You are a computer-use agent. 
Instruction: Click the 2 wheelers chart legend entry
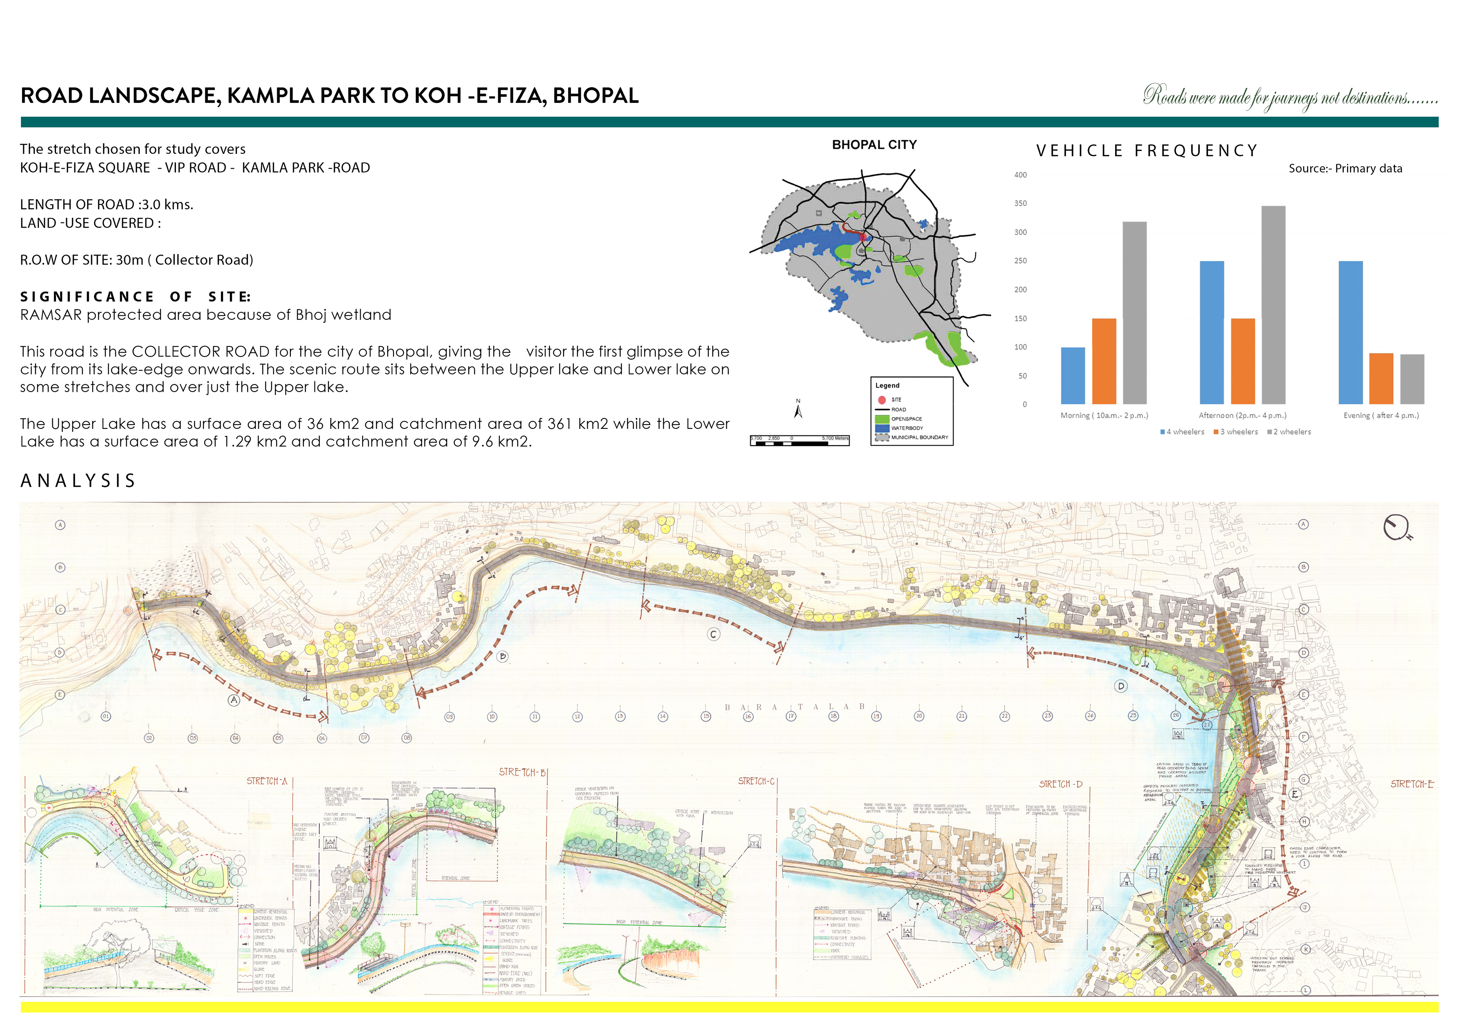1290,432
